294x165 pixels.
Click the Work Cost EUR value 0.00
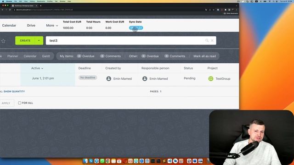coord(108,28)
